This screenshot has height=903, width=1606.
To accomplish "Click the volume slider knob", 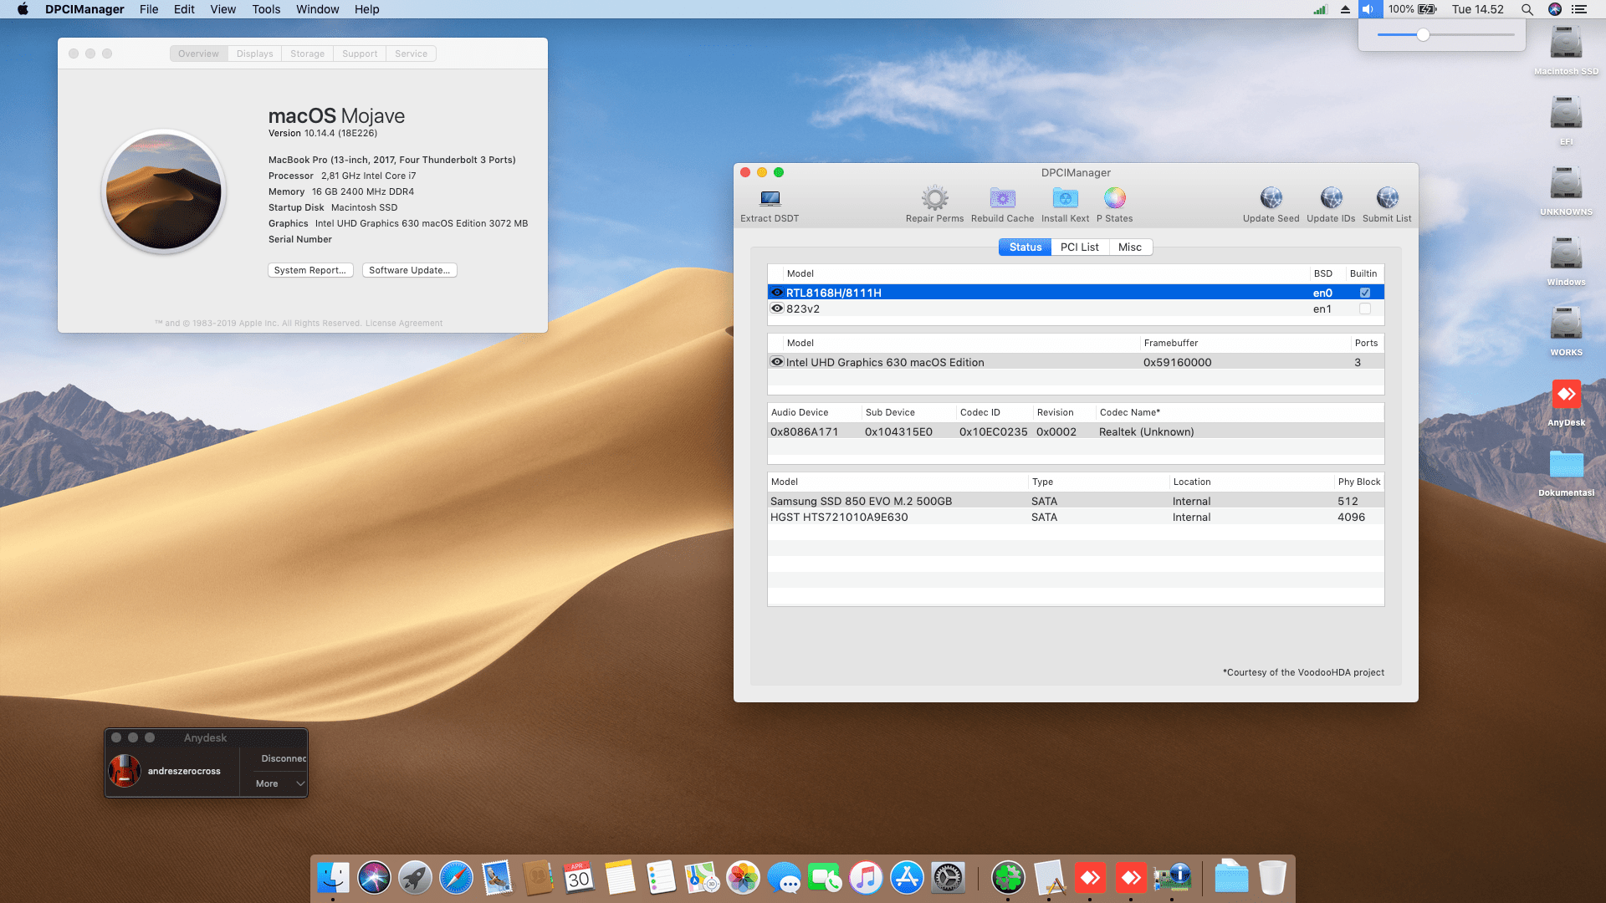I will coord(1423,34).
